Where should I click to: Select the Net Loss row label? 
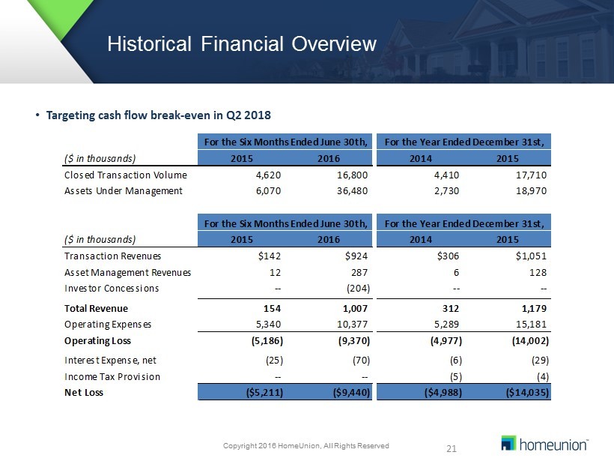(x=82, y=391)
